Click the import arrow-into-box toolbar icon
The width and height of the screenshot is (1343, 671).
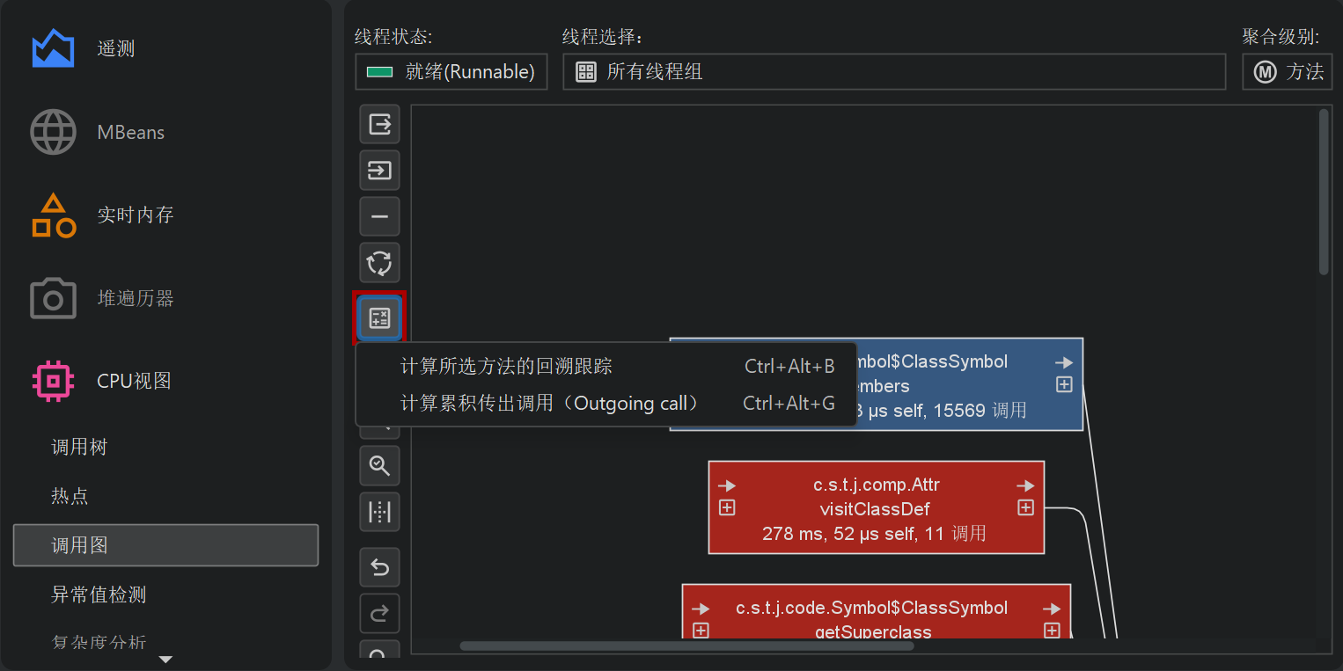coord(379,171)
